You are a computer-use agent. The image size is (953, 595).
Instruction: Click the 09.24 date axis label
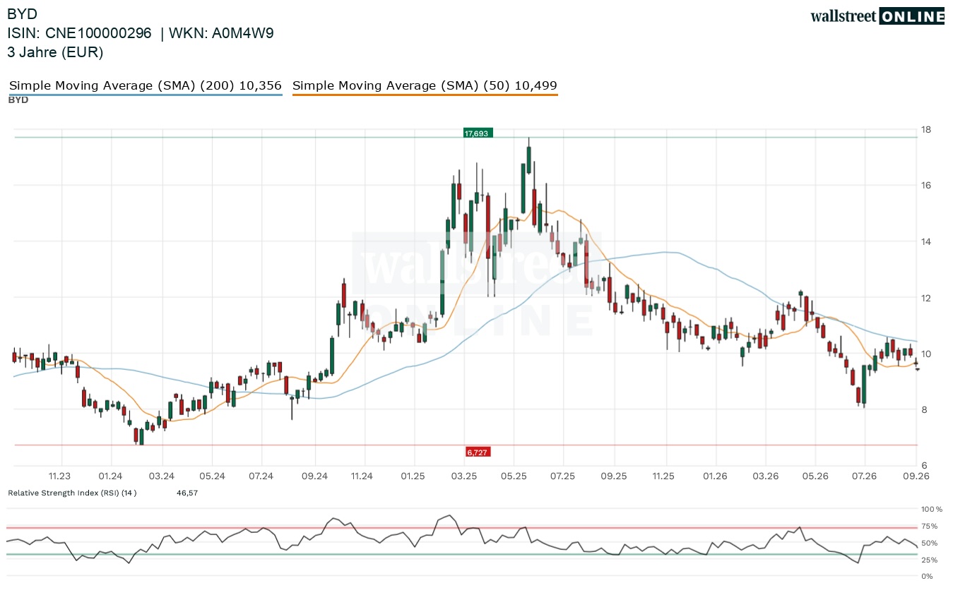point(314,476)
